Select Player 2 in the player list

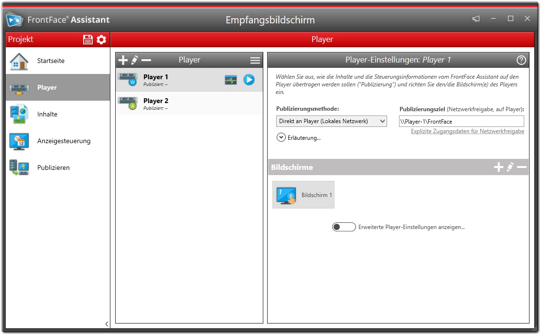(189, 104)
